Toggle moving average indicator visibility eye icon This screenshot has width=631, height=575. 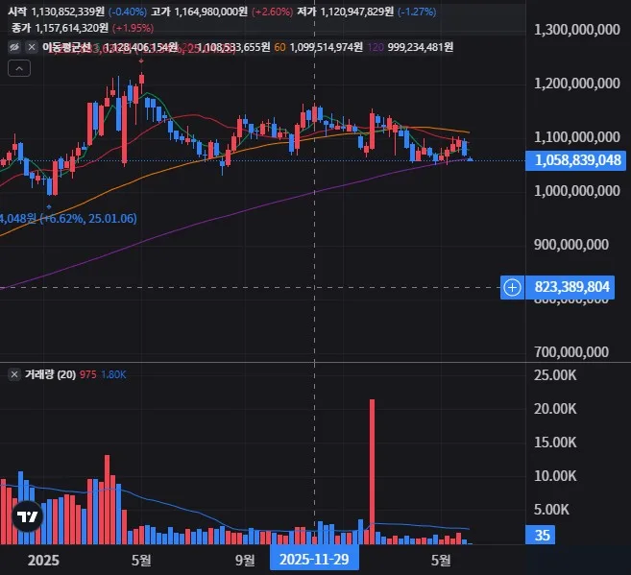click(x=14, y=47)
